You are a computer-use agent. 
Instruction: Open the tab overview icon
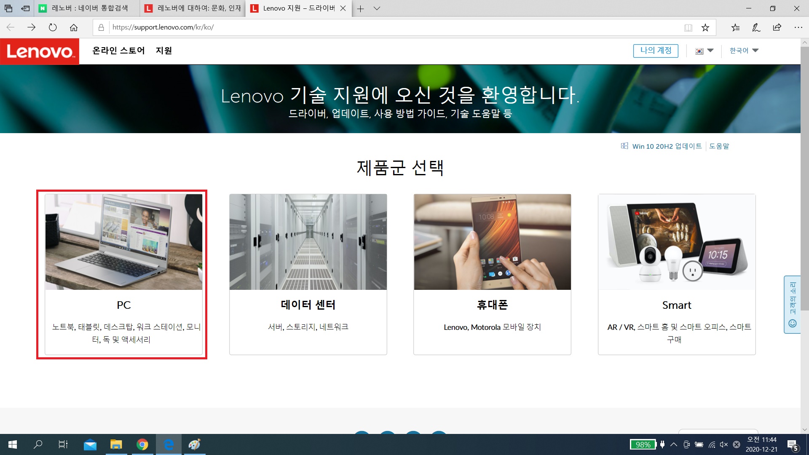(x=8, y=8)
